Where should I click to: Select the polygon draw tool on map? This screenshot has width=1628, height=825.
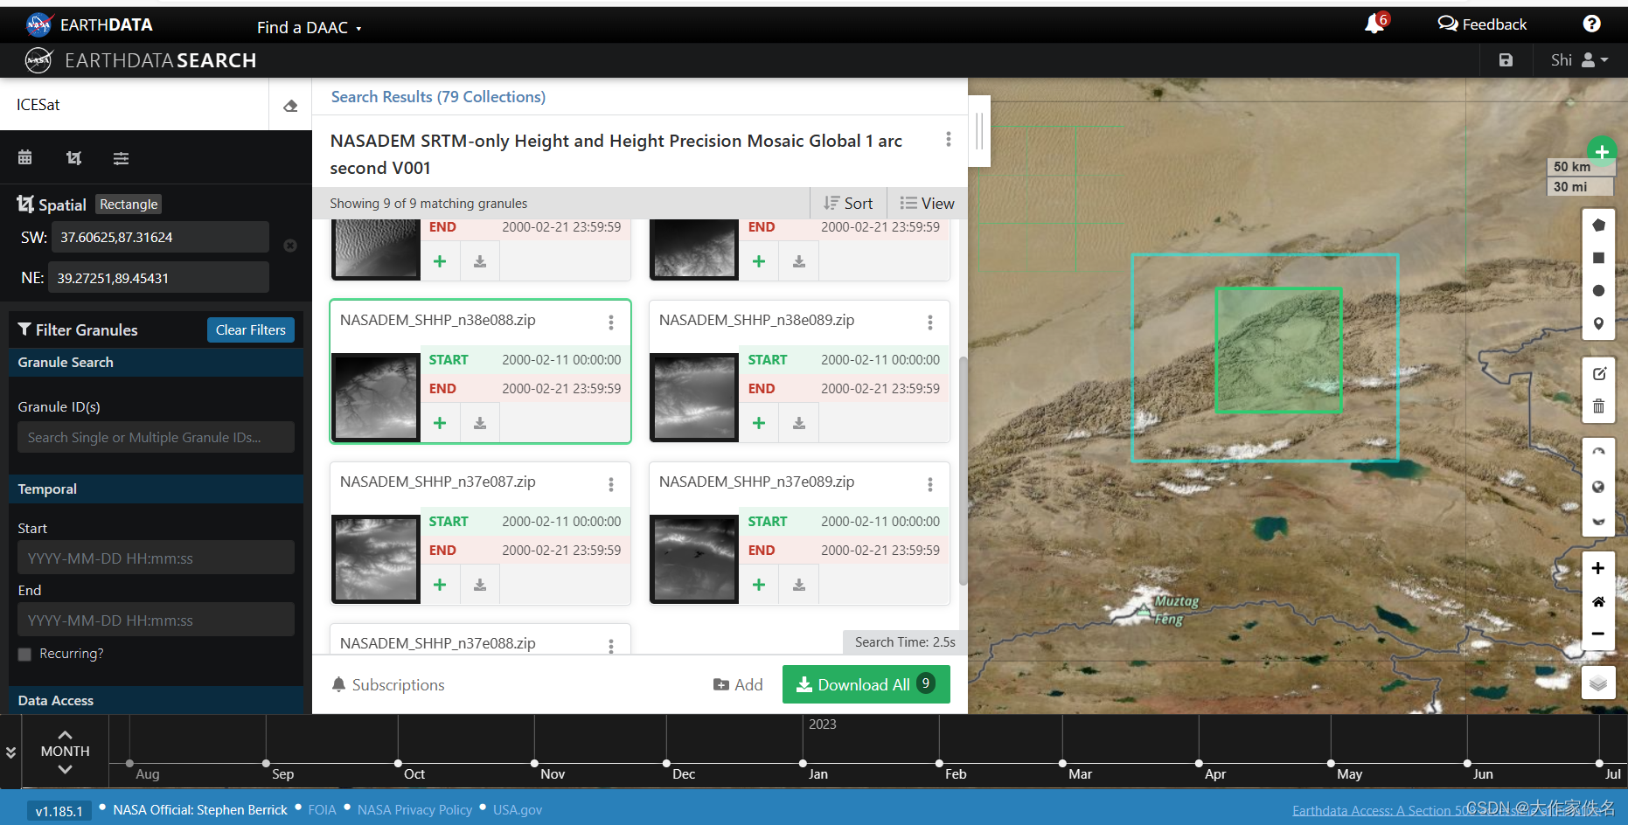1598,225
